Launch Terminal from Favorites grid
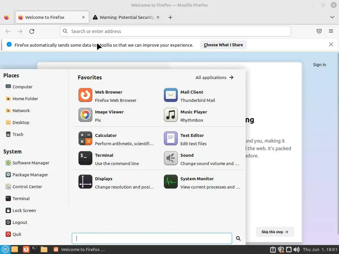339x254 pixels. click(x=116, y=159)
